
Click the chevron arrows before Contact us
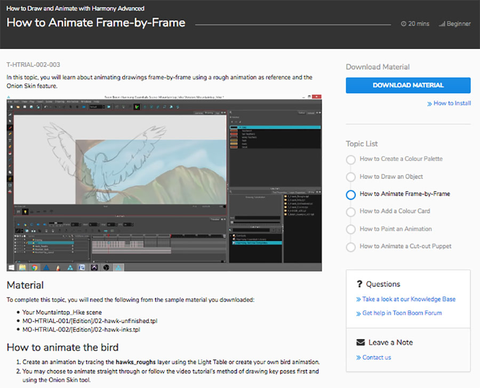point(358,358)
